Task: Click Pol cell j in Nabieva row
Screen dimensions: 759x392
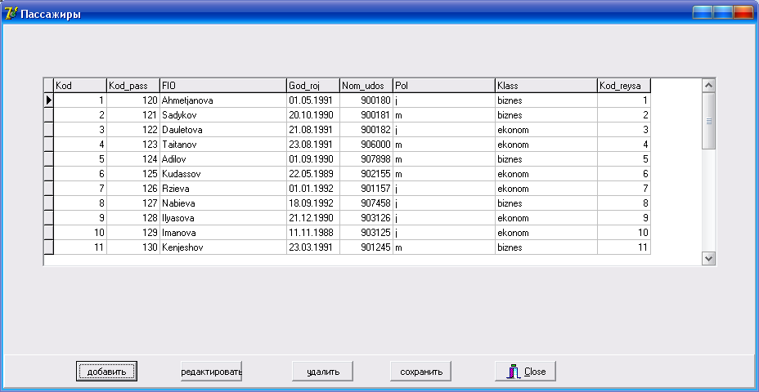Action: (x=444, y=203)
